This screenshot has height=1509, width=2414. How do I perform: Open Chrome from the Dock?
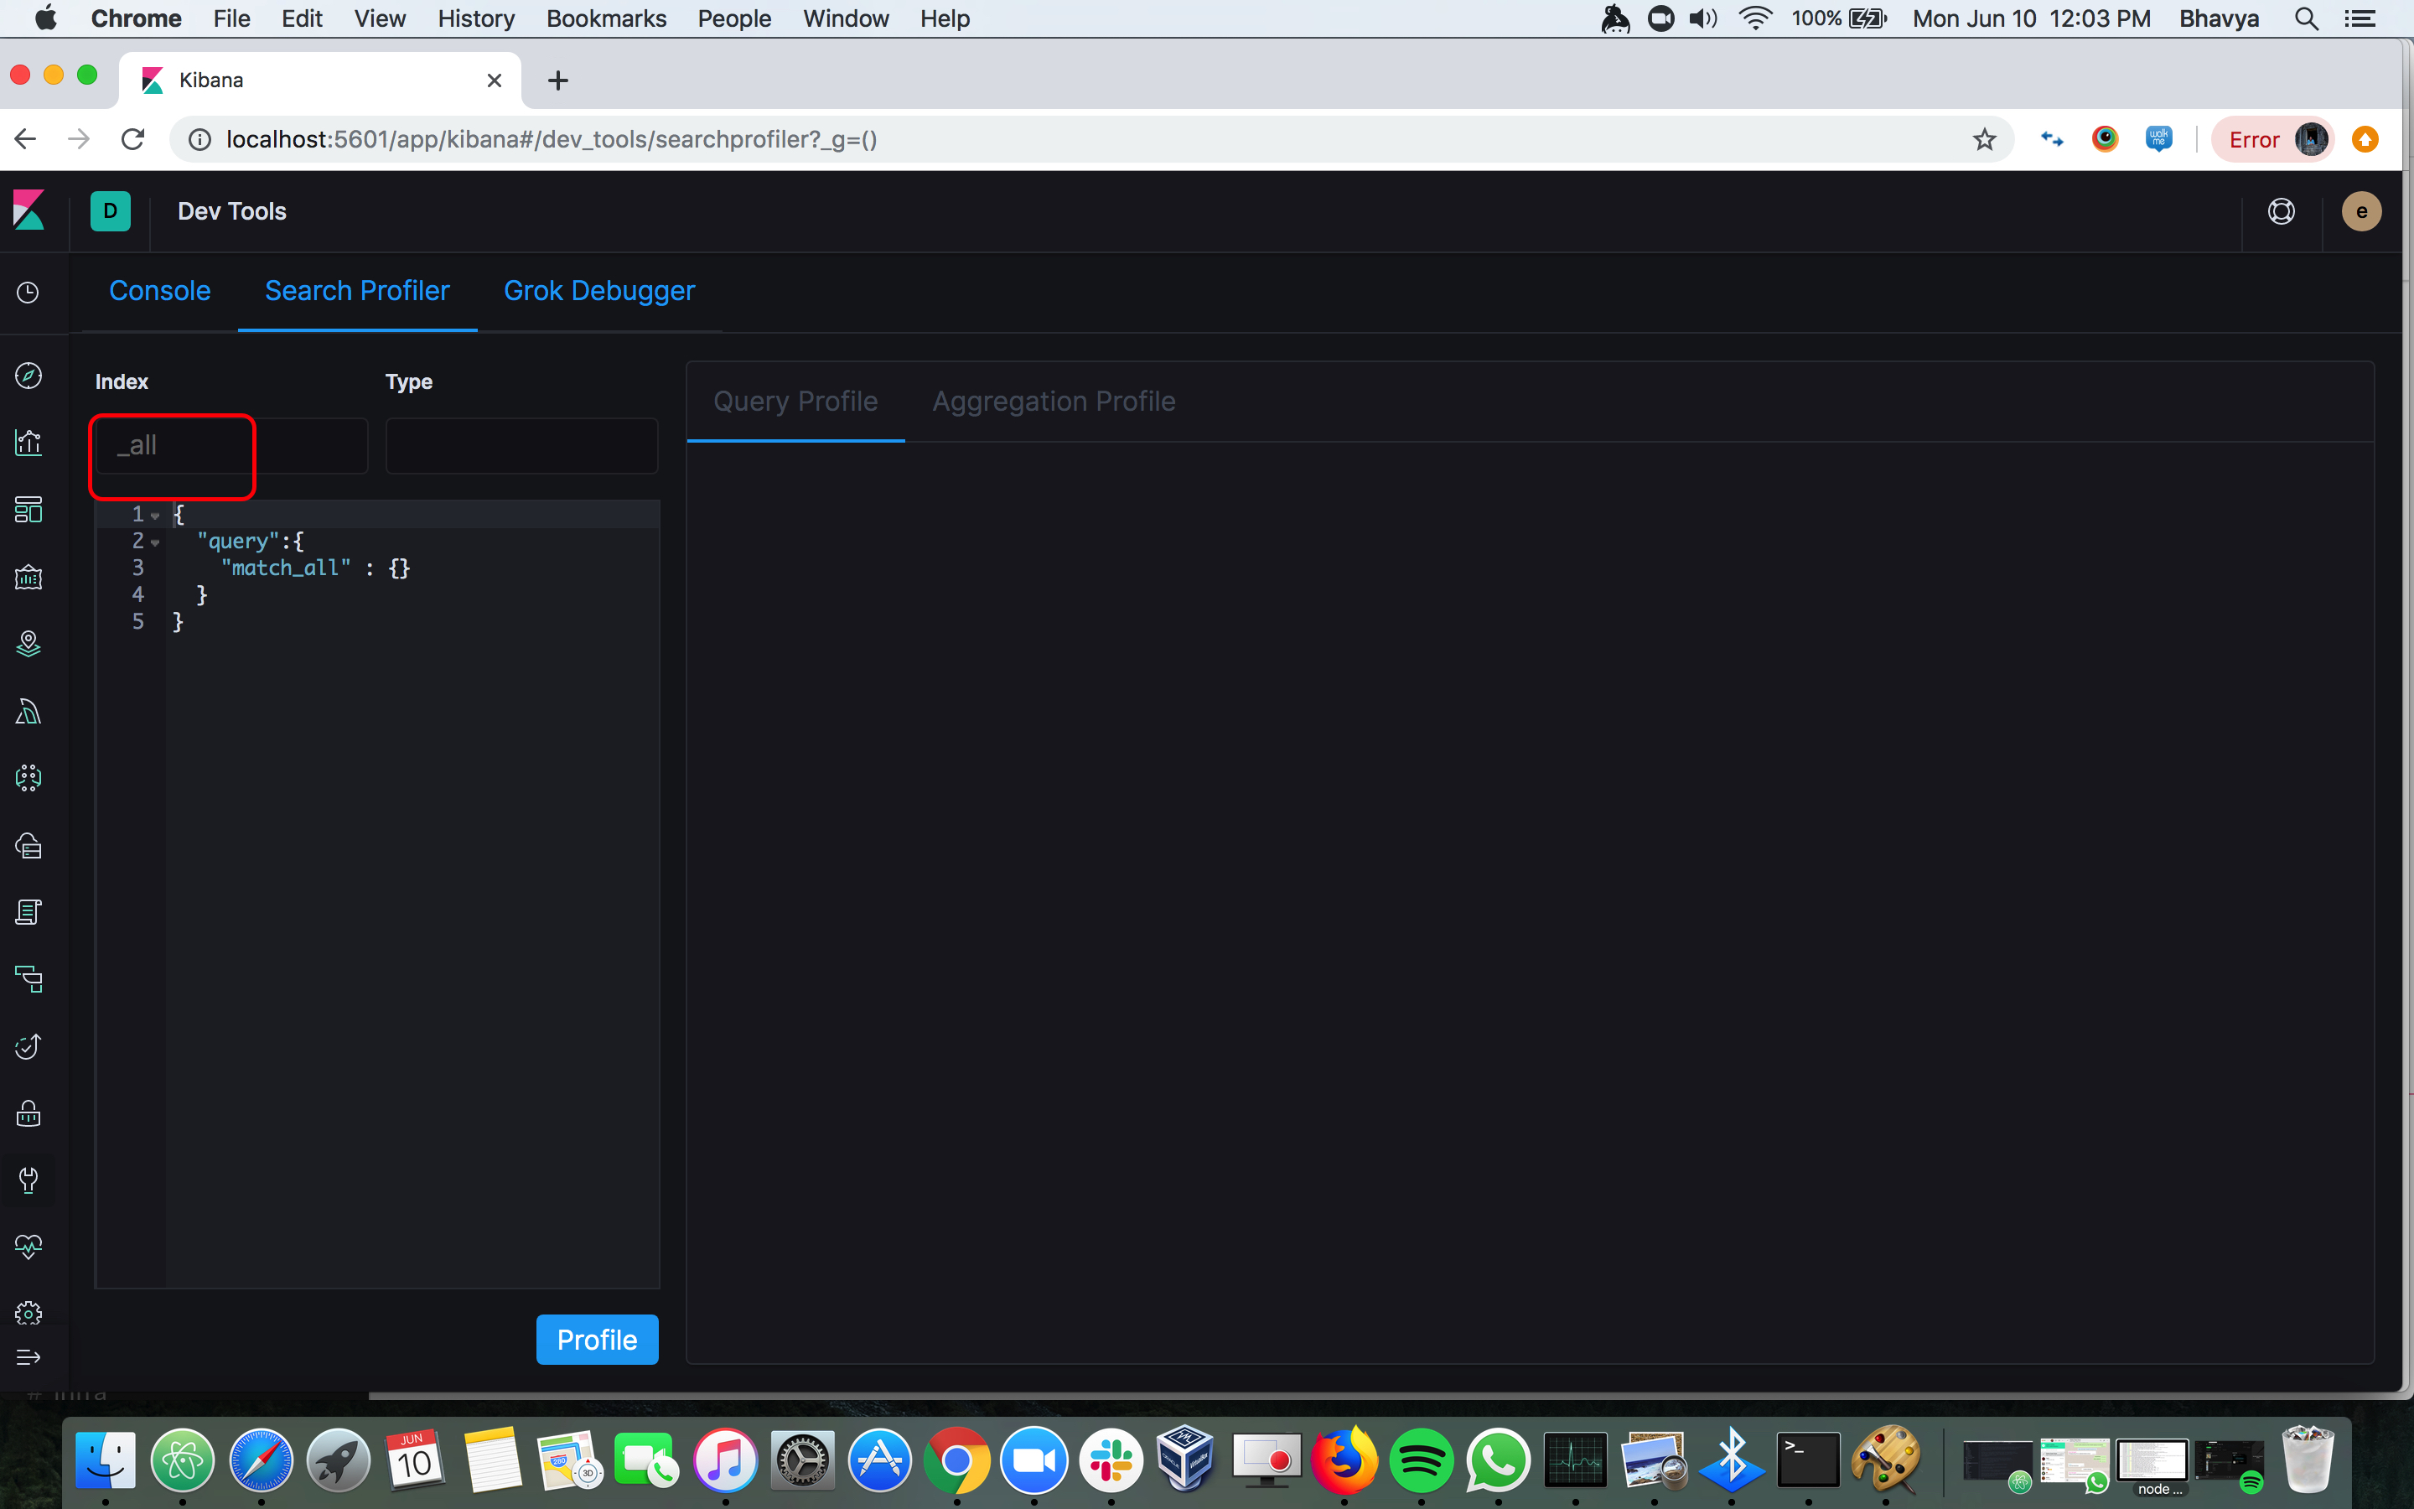pyautogui.click(x=956, y=1460)
